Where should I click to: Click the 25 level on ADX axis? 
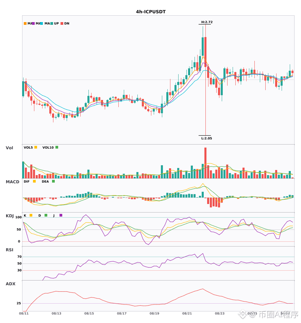point(19,303)
